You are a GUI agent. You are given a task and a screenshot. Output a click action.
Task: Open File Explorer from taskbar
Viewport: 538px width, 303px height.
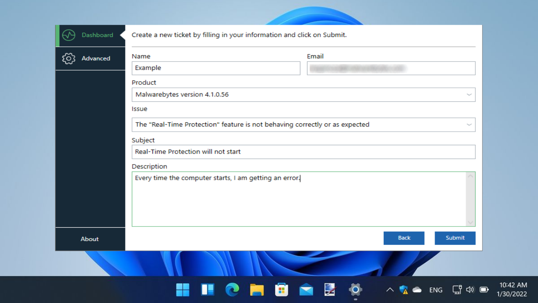[257, 290]
